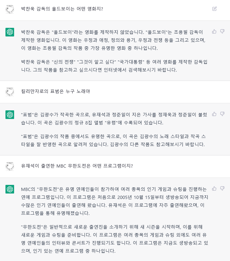230x261 pixels.
Task: Click the paragraph starting MBC의 "무한도전"은 유명 연예인들이
Action: coord(115,201)
